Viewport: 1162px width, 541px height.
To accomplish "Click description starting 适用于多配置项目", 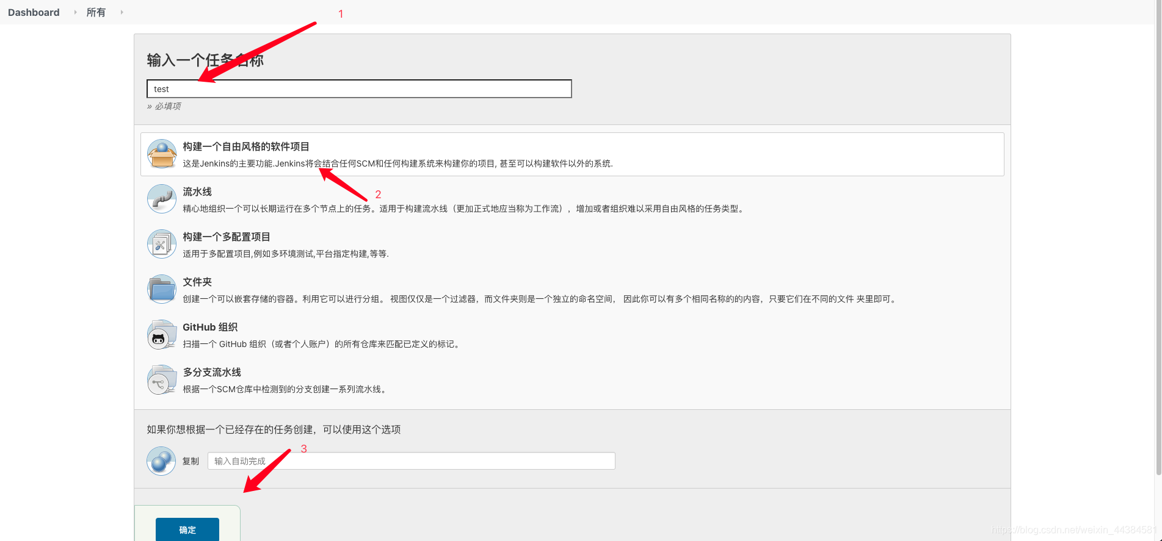I will (x=286, y=254).
